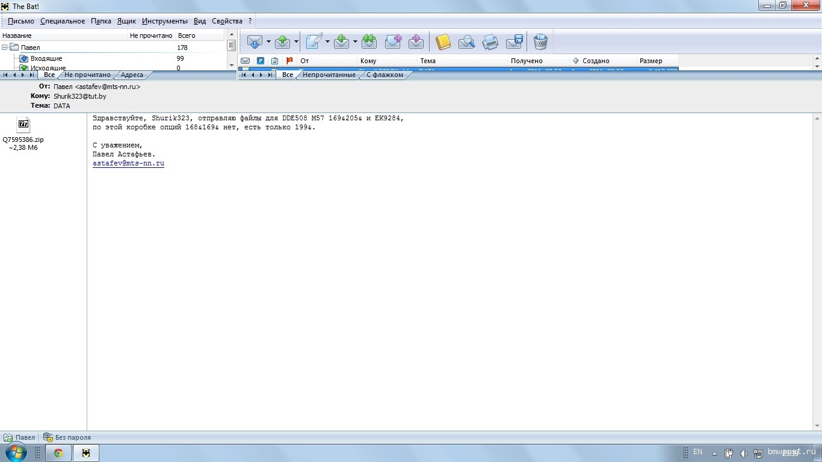Create a new message with quill icon
822x462 pixels.
tap(314, 42)
